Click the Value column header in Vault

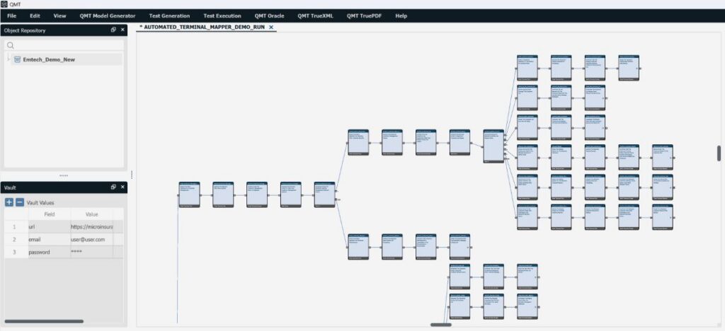[x=91, y=214]
